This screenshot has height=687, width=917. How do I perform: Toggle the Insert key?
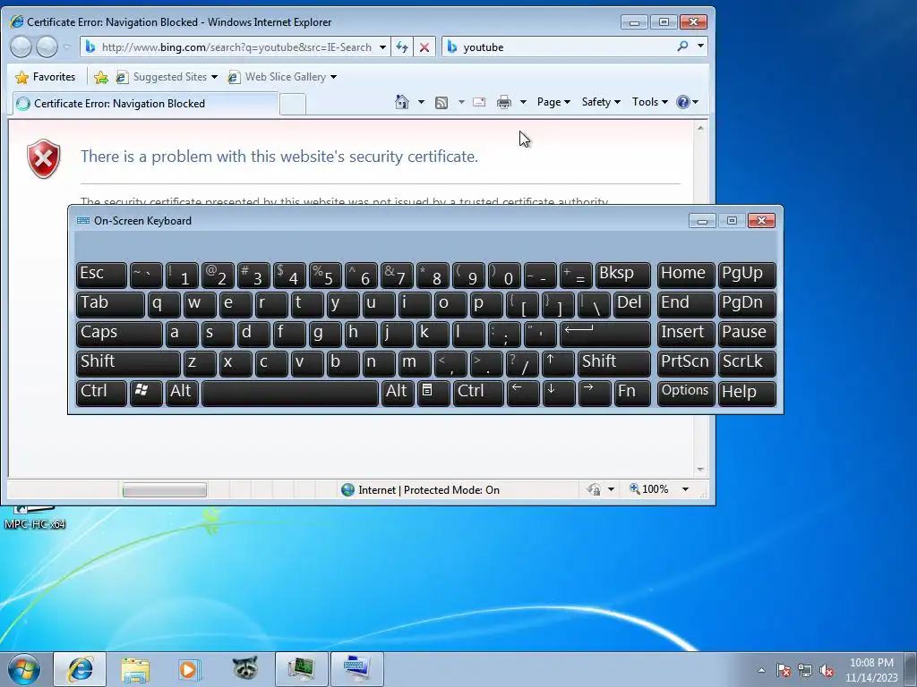[x=685, y=334]
